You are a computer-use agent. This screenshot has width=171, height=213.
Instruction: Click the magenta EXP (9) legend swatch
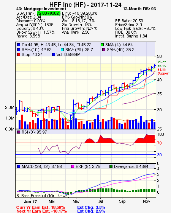(73, 166)
